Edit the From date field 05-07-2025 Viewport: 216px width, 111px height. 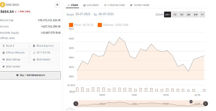click(83, 14)
